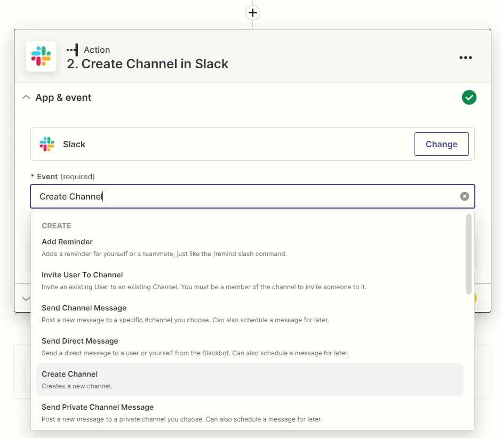The width and height of the screenshot is (502, 438).
Task: Click the event dropdown list scrollbar
Action: coord(468,254)
